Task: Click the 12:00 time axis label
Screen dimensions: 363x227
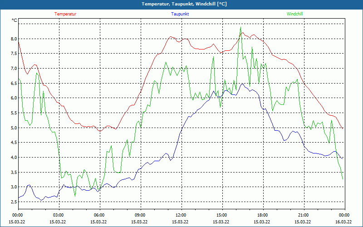Action: click(181, 215)
